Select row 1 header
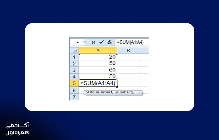This screenshot has width=219, height=140. pos(74,57)
